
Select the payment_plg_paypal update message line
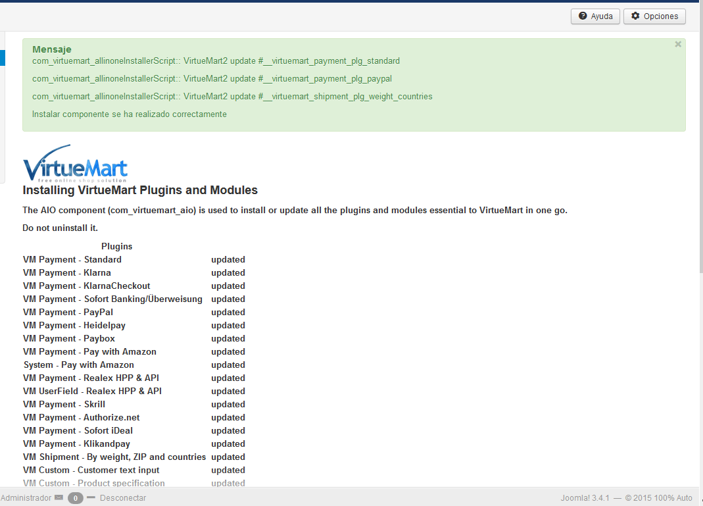tap(212, 79)
